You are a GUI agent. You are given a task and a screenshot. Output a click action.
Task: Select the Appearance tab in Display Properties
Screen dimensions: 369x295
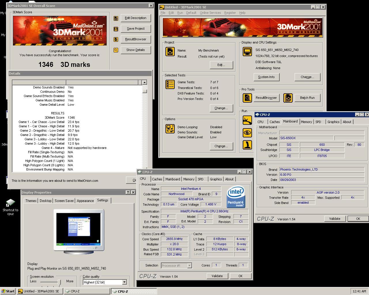pos(85,201)
